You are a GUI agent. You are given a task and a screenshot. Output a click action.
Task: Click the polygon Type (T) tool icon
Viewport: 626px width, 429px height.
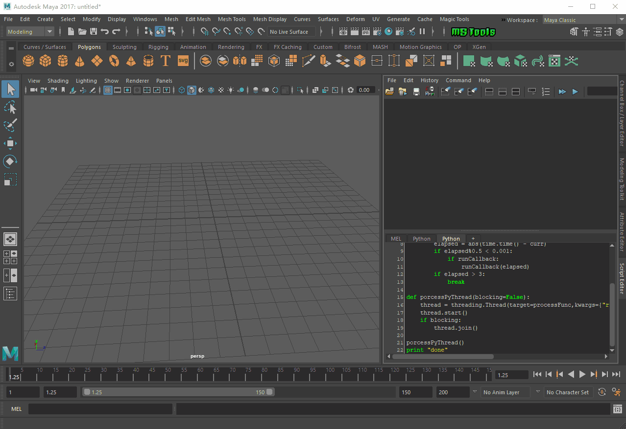pyautogui.click(x=166, y=61)
